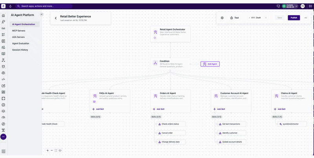
Task: Open the open-book icon in the left rail
Action: (x=3, y=54)
